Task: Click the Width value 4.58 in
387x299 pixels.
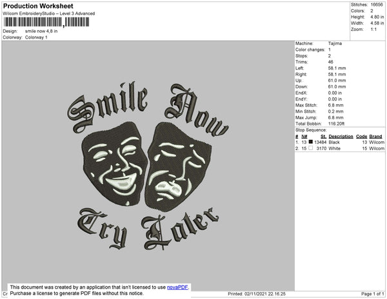Action: pos(377,23)
